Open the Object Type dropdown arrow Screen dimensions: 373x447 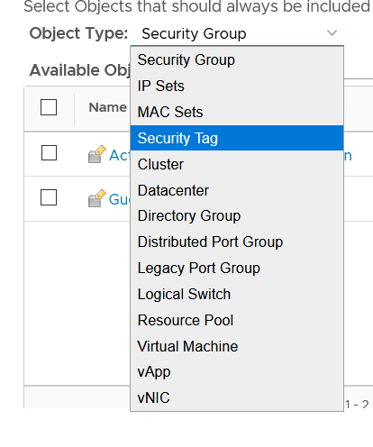(332, 32)
